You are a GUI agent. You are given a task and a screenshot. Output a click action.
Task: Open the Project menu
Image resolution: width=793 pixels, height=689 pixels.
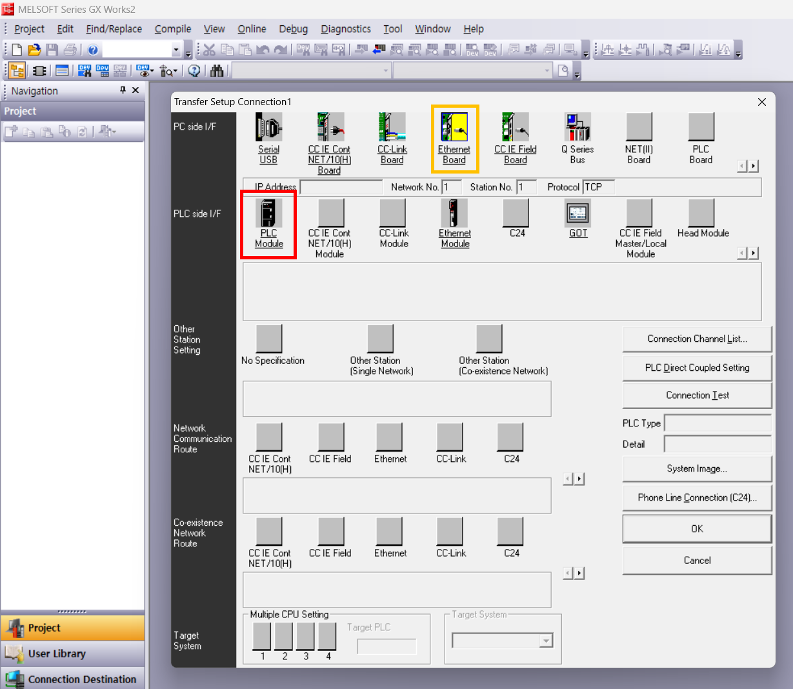(29, 29)
